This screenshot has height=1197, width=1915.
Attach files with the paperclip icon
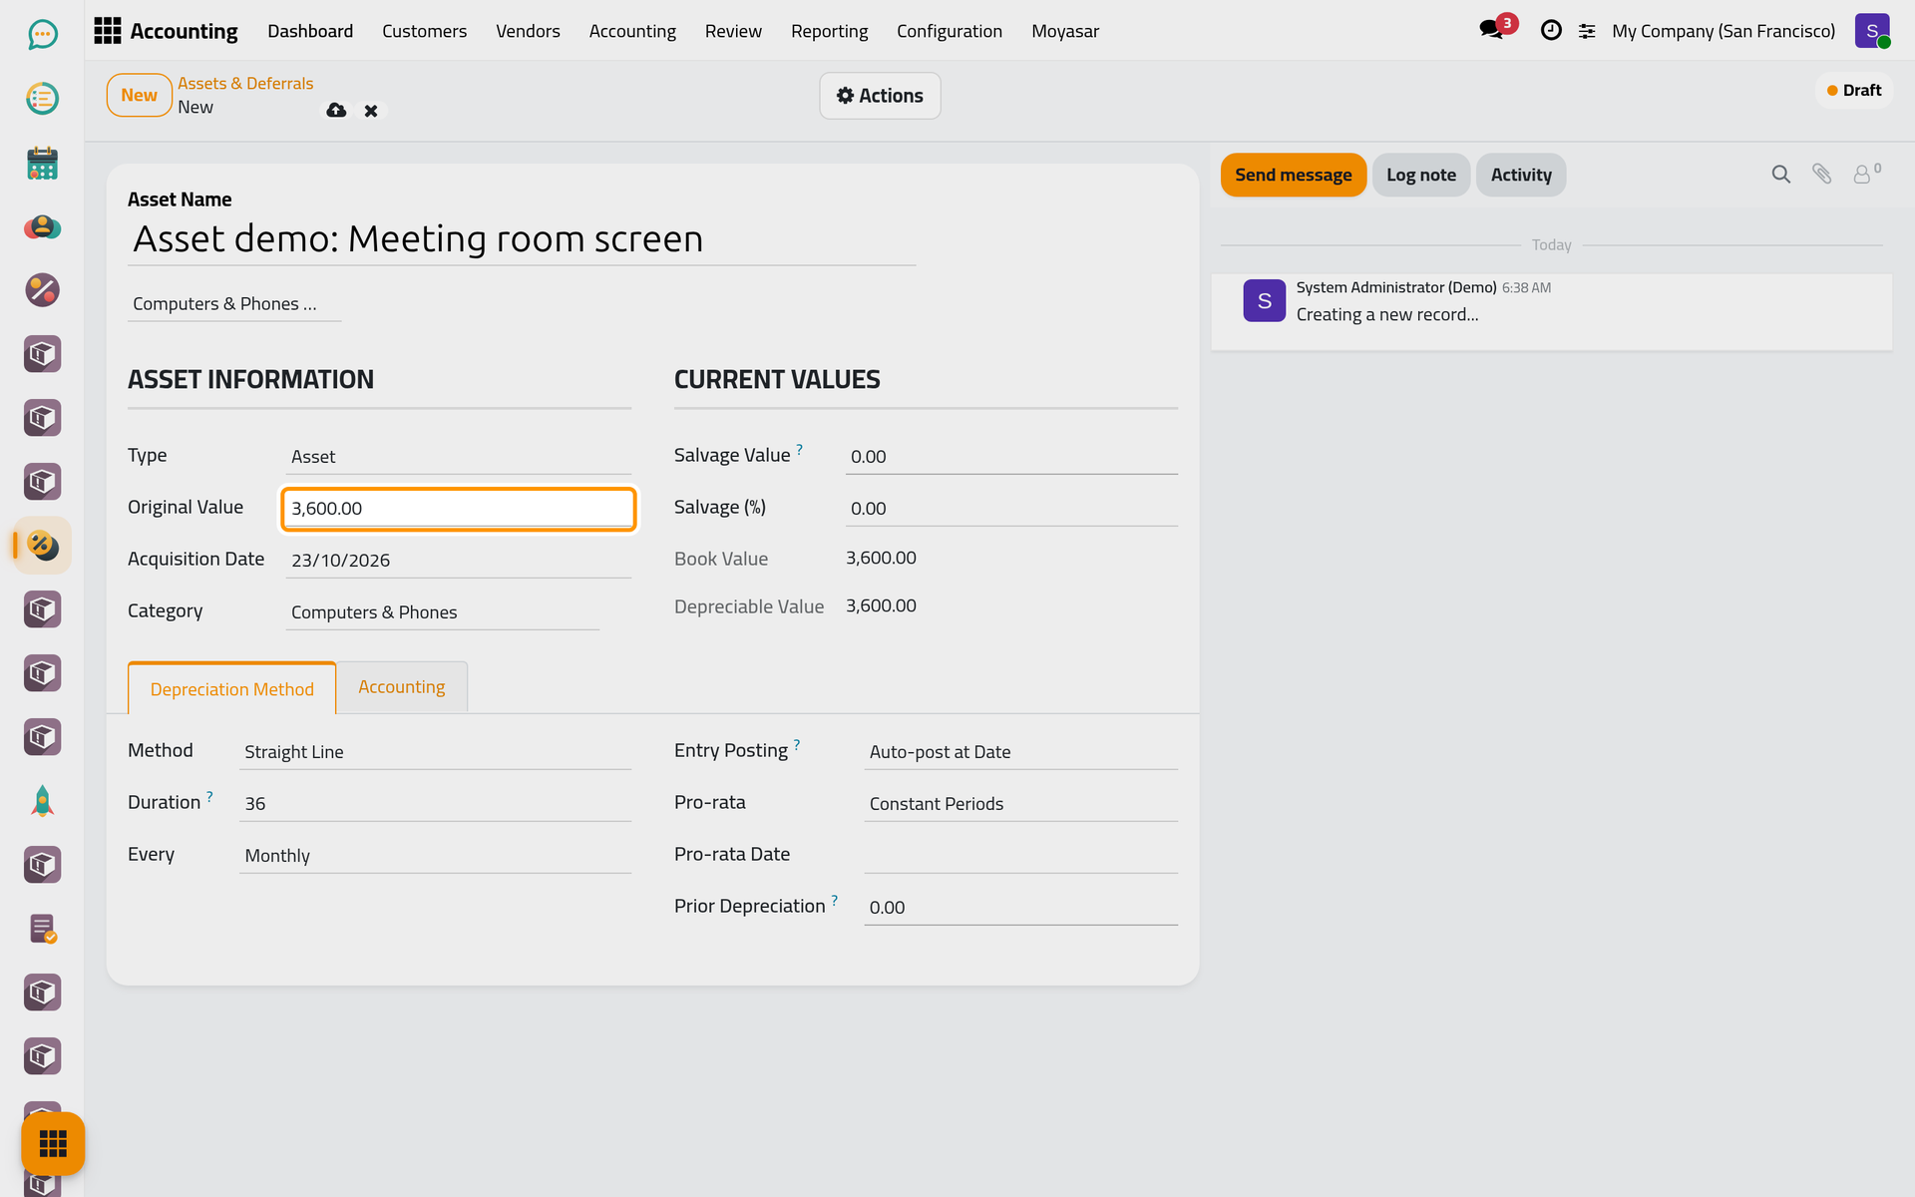[1821, 175]
